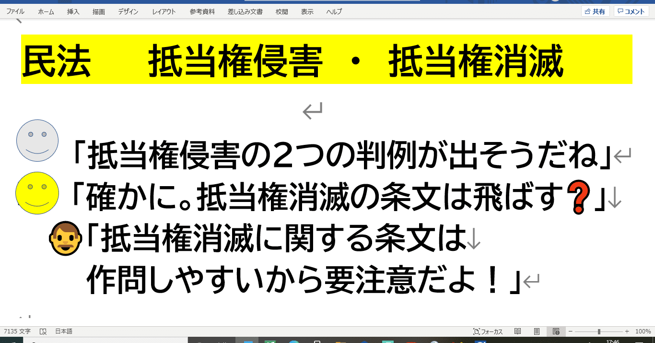Select the Print Layout view icon
Viewport: 655px width, 343px height.
pos(536,331)
